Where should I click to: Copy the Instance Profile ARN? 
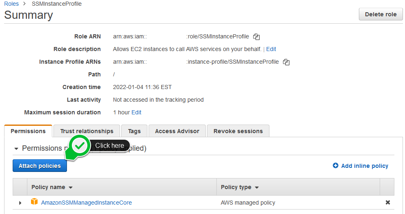[286, 62]
